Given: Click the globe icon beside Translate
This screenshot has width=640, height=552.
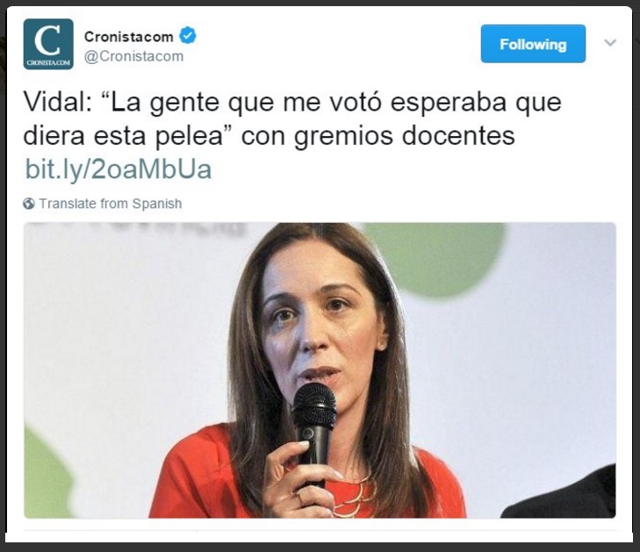Looking at the screenshot, I should point(29,204).
